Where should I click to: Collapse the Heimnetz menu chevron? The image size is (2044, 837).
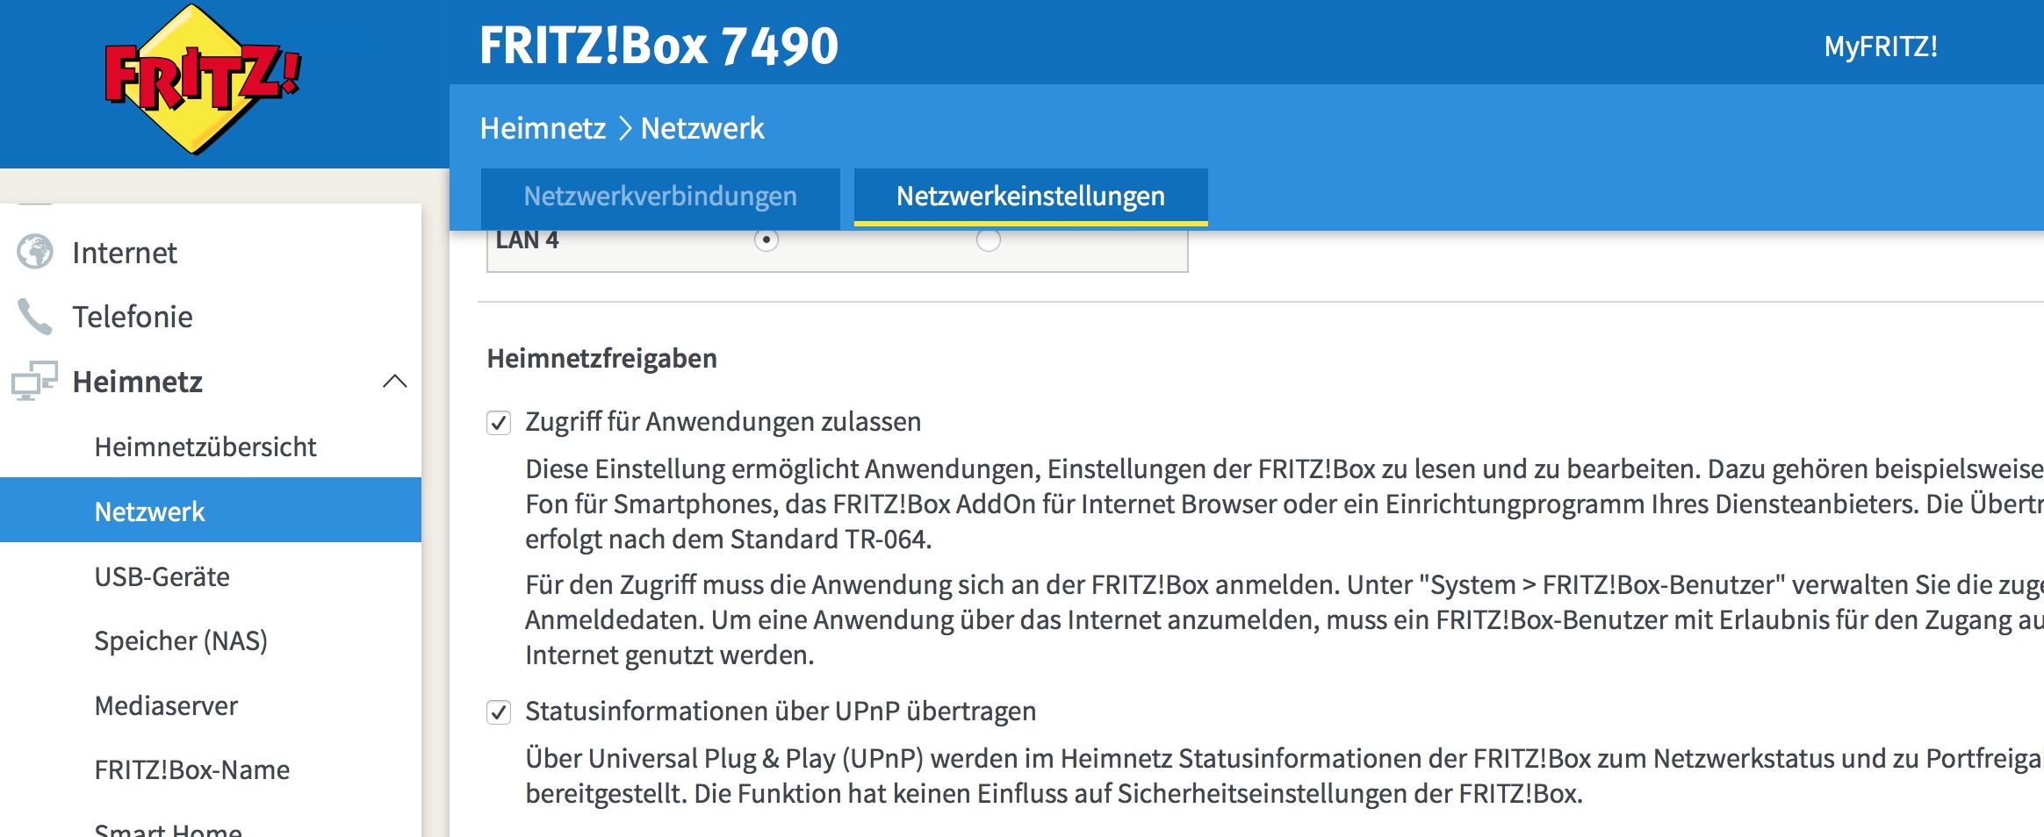pos(395,381)
